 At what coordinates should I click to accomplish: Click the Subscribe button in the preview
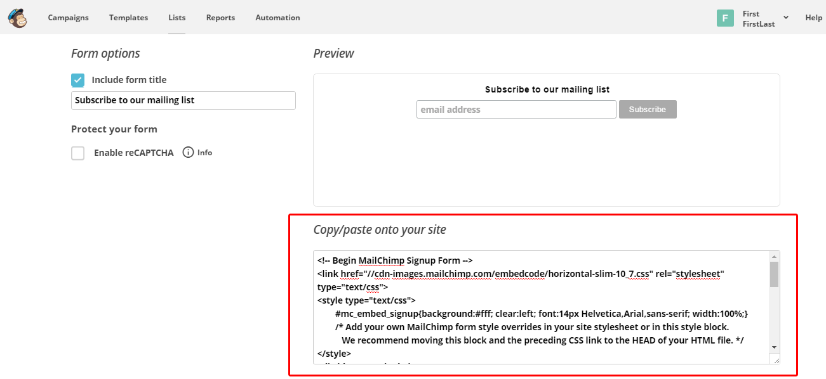[x=647, y=109]
